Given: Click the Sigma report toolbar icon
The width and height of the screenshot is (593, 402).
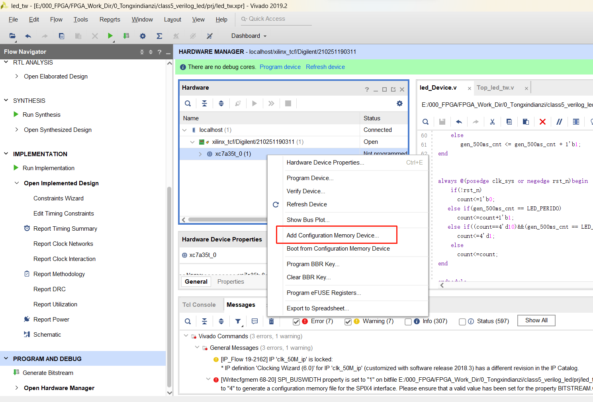Looking at the screenshot, I should [159, 36].
